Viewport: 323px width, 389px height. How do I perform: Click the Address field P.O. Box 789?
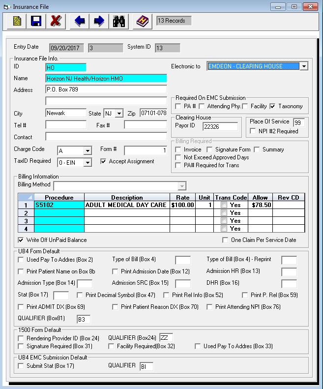point(106,90)
